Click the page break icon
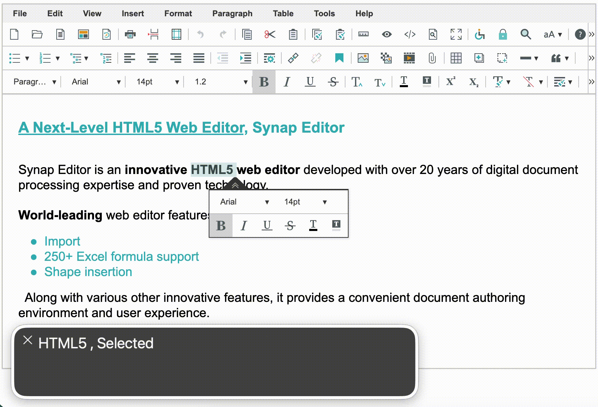 154,34
